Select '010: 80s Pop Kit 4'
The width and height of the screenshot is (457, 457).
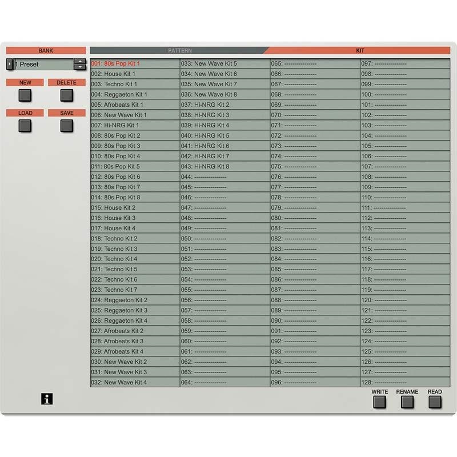point(135,156)
